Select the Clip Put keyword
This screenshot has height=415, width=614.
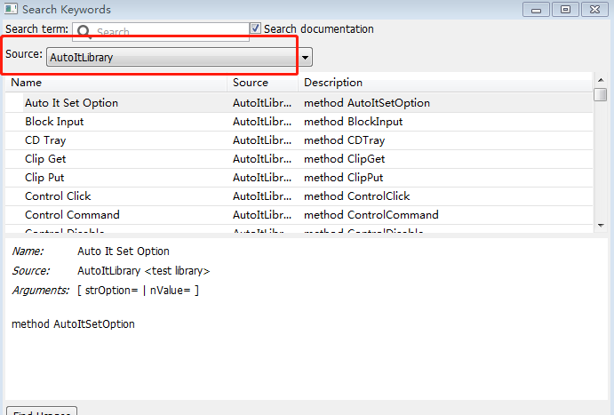44,178
